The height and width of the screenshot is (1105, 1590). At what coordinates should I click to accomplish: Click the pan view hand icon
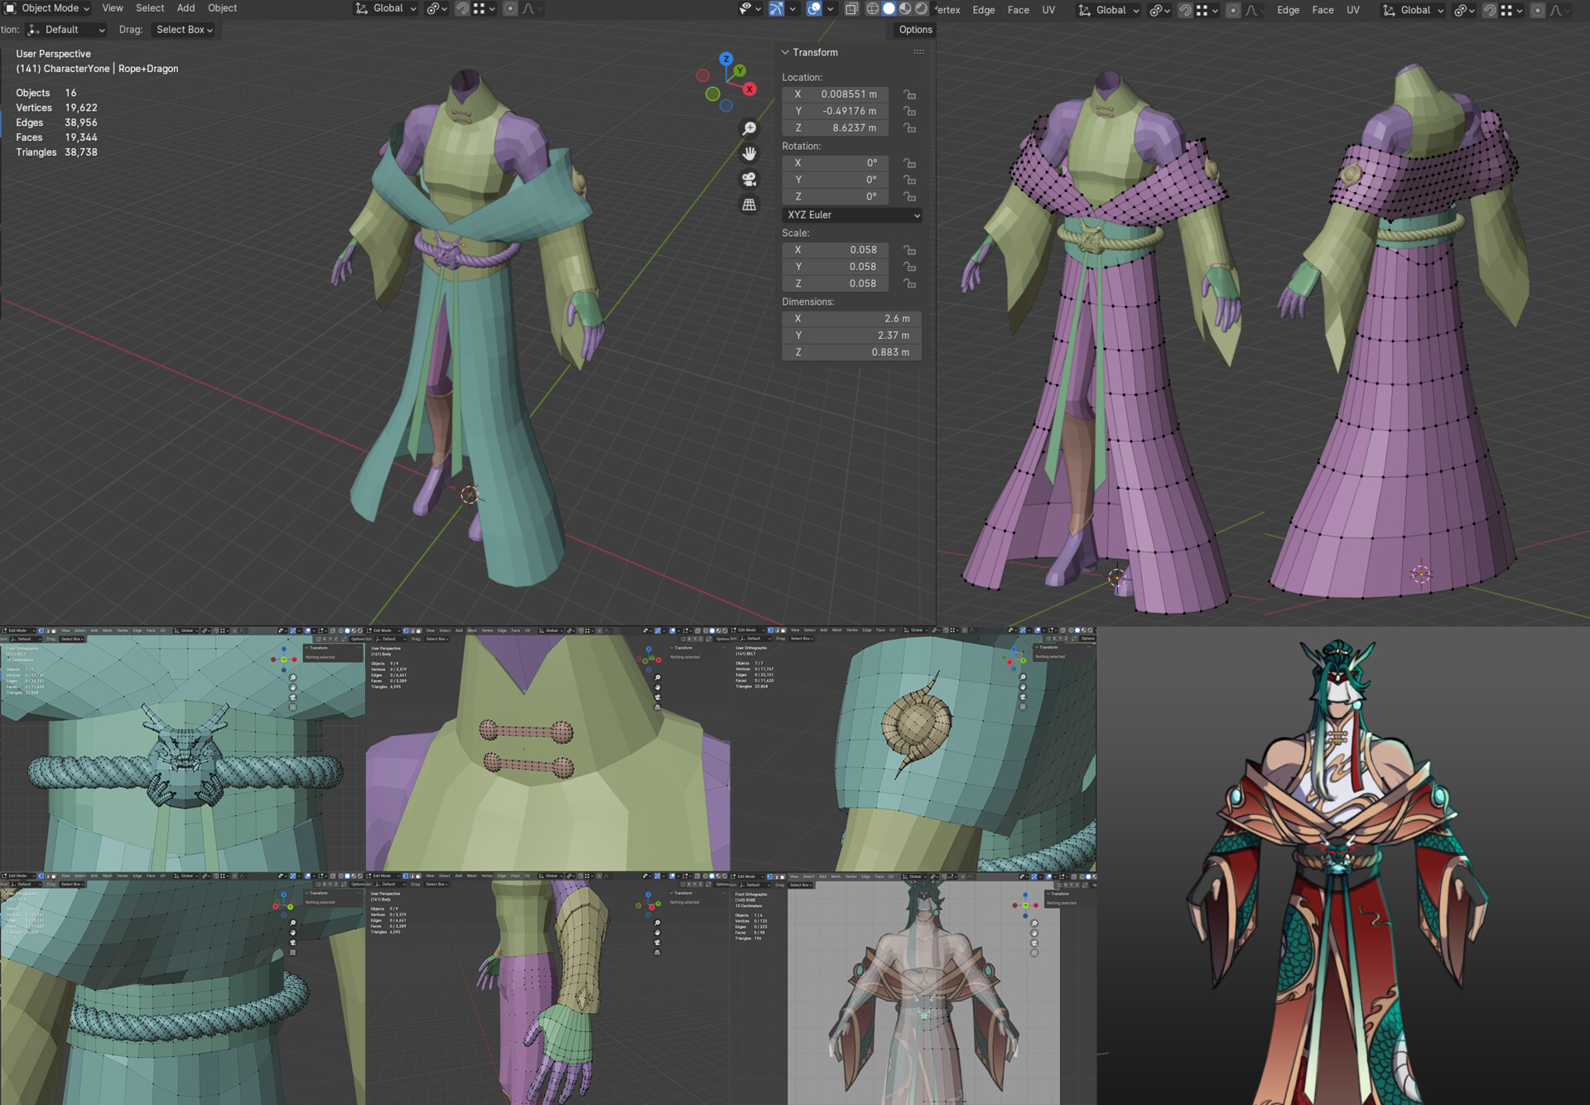click(749, 154)
